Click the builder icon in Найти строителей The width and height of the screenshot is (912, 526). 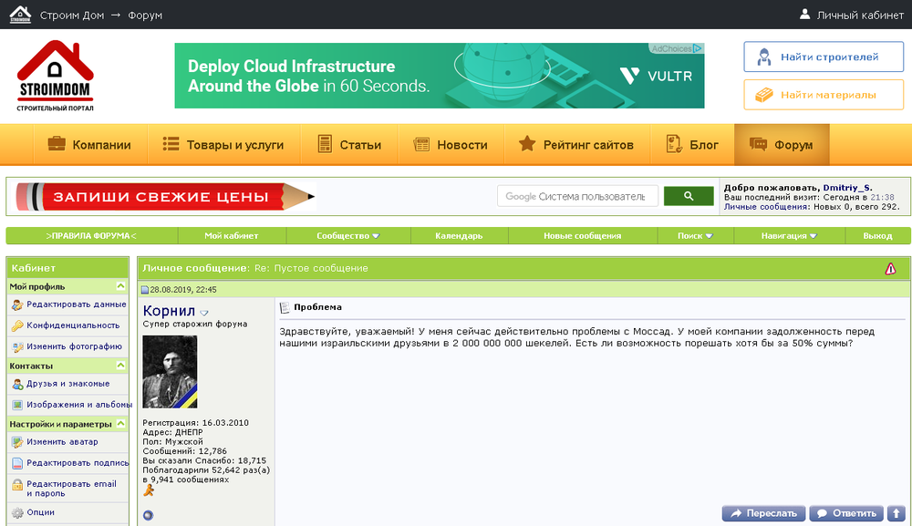tap(764, 57)
